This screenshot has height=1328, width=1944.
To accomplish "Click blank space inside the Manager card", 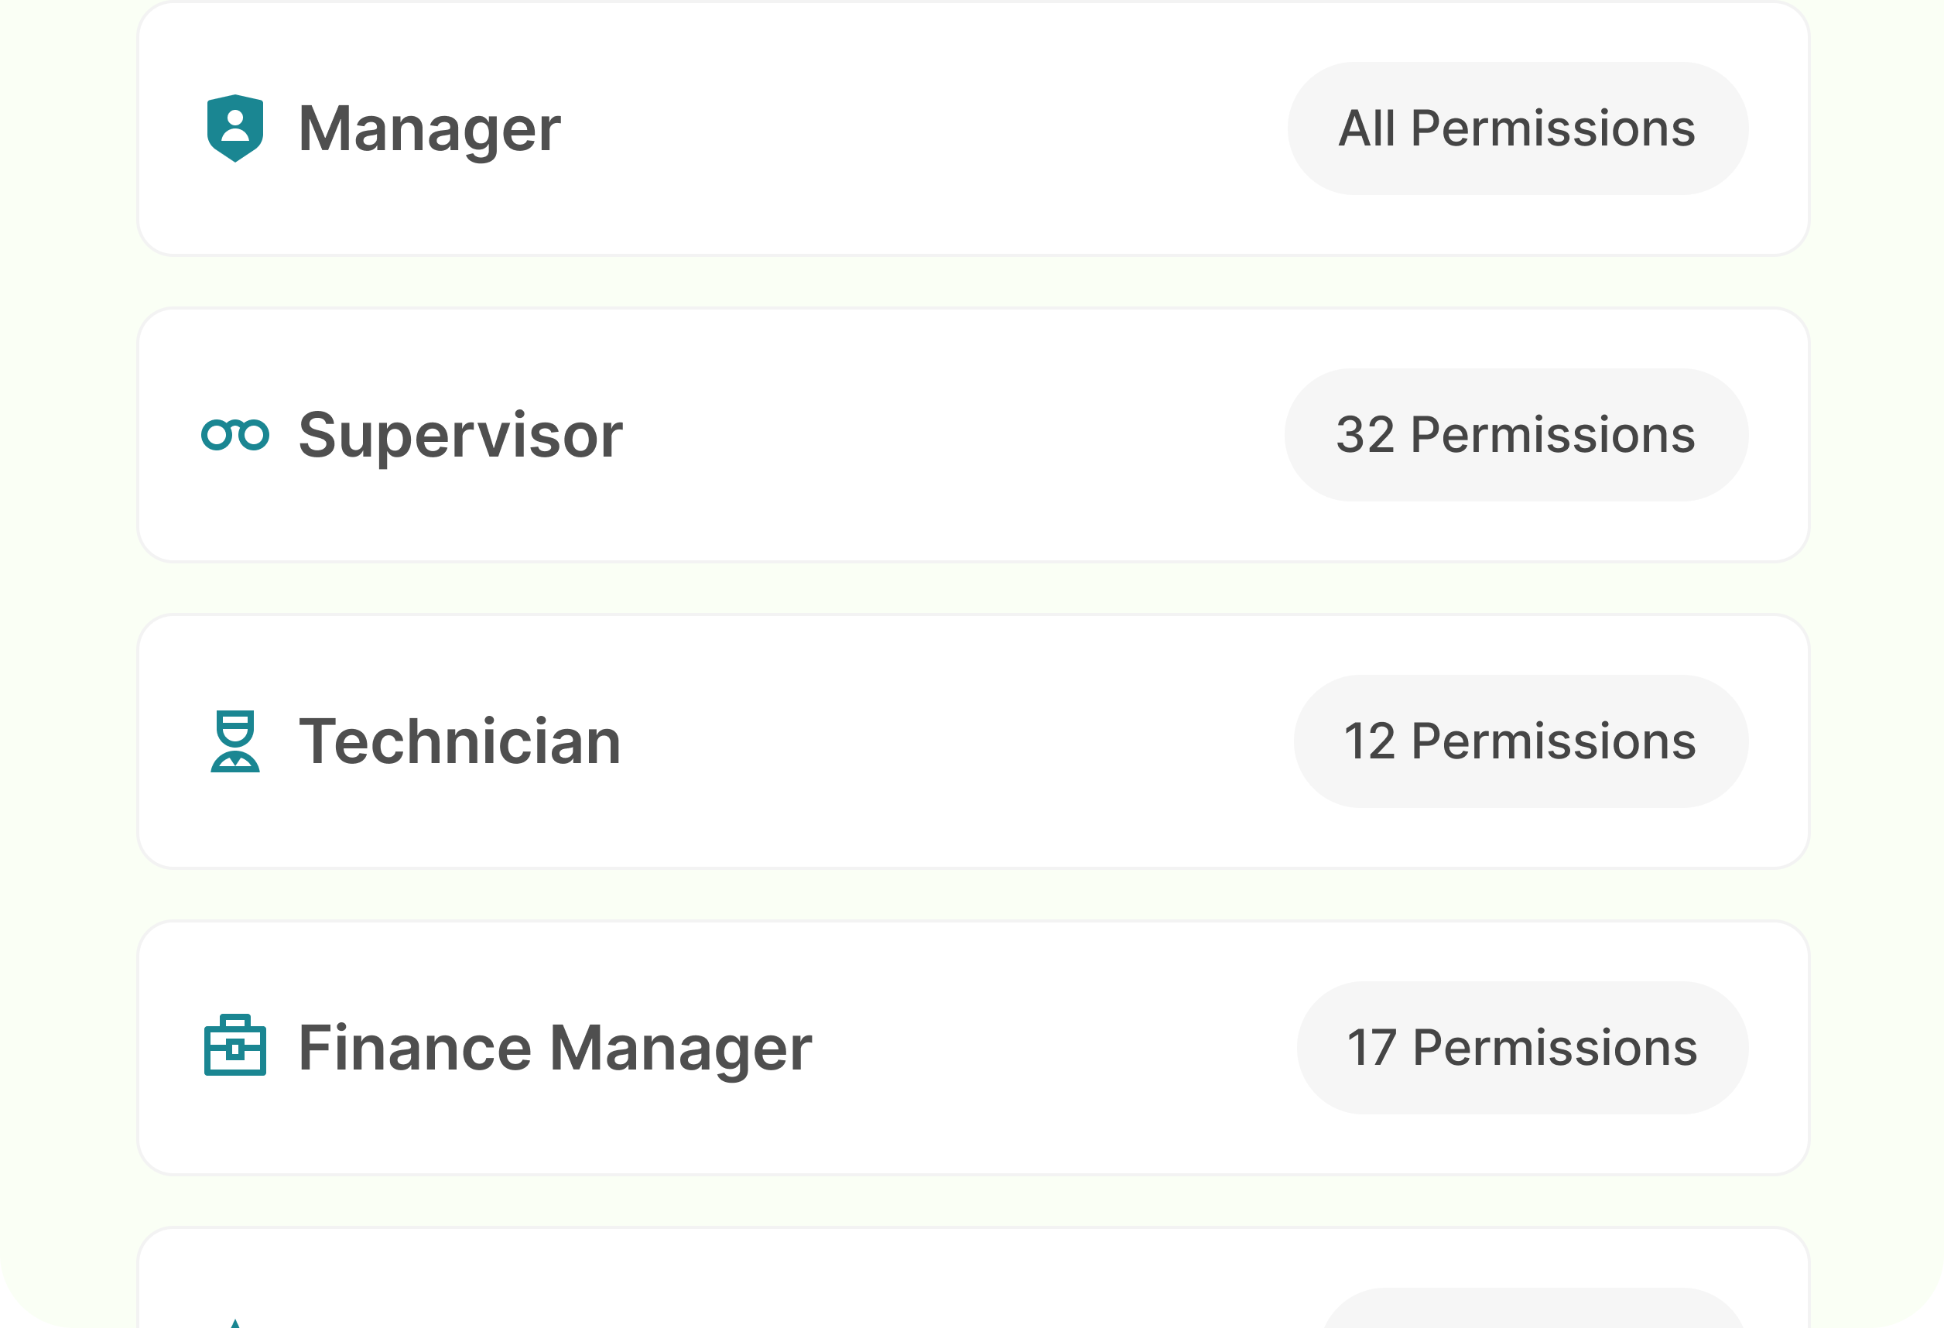I will pyautogui.click(x=920, y=128).
